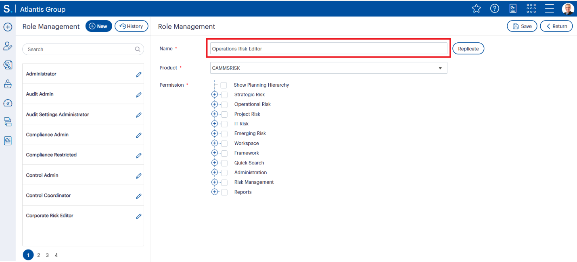This screenshot has height=262, width=577.
Task: Expand the Risk Management tree node
Action: click(215, 182)
